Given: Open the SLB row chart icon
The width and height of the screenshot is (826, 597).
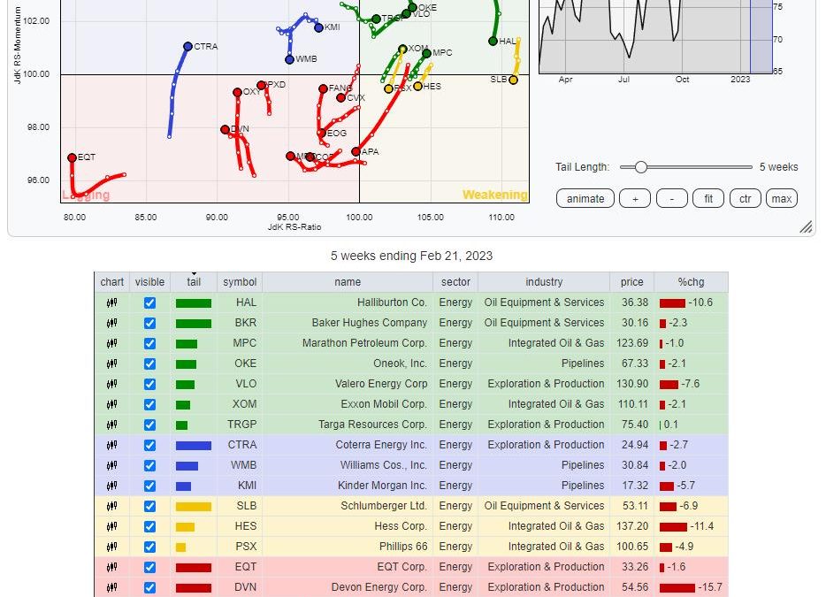Looking at the screenshot, I should click(x=111, y=507).
